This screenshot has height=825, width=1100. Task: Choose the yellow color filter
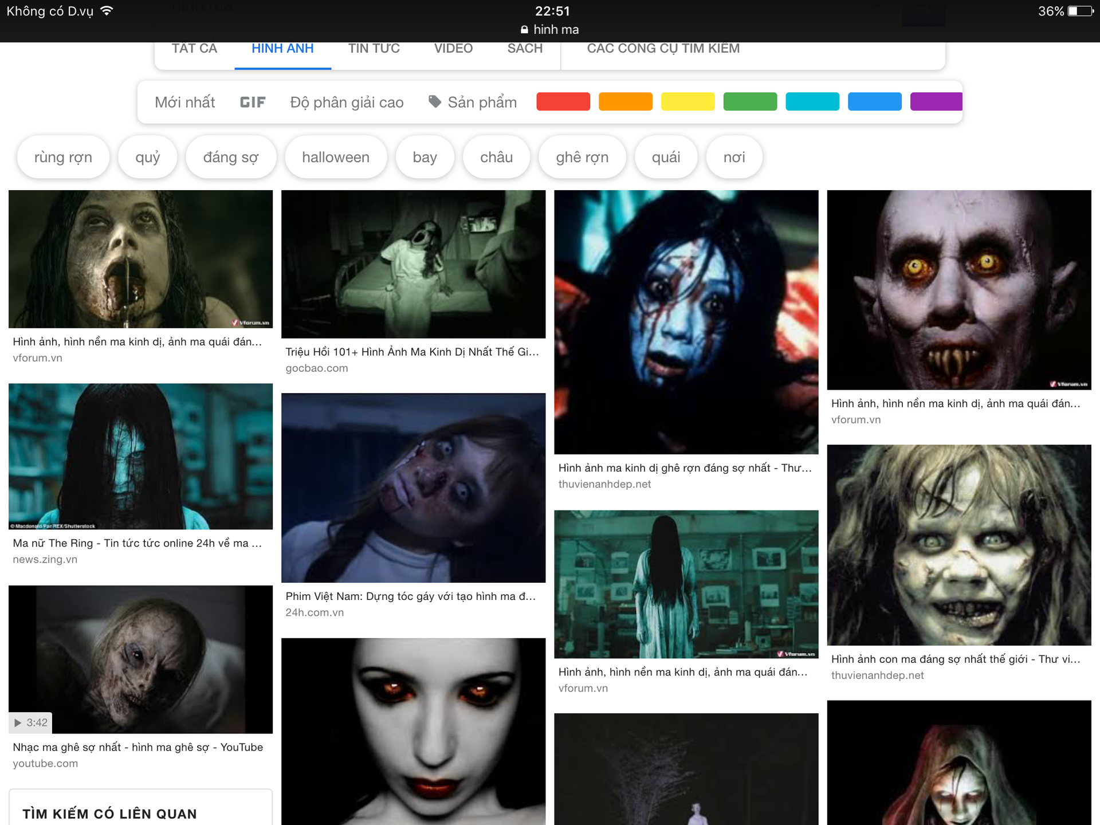tap(688, 101)
